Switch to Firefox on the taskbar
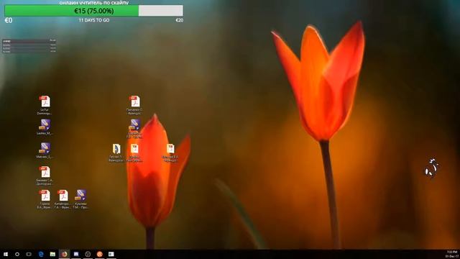The image size is (460, 259). pos(64,254)
